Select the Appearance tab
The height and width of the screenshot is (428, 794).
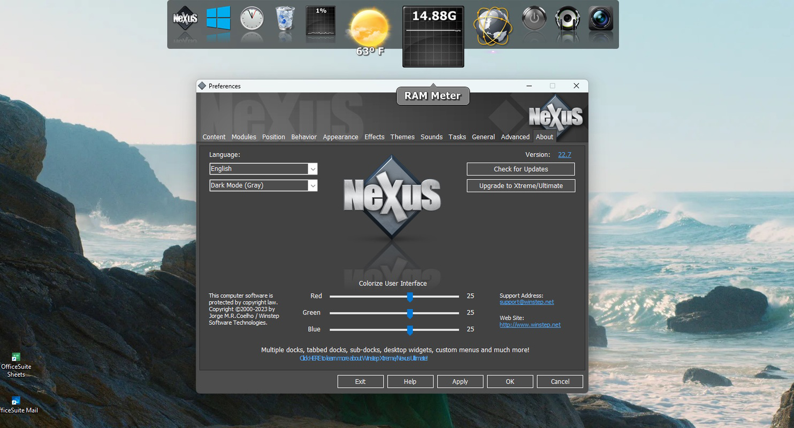340,137
